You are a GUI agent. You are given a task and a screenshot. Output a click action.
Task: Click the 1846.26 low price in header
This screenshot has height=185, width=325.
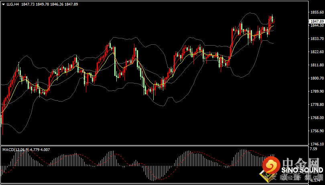pos(57,4)
